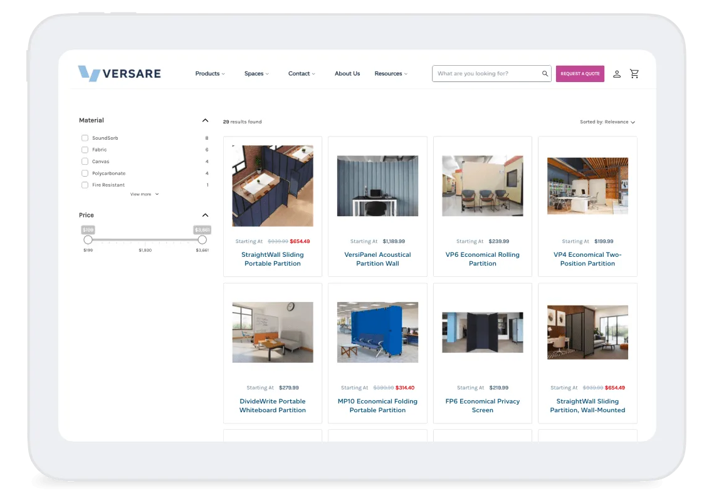Click the Versare logo
This screenshot has width=714, height=503.
[x=119, y=73]
